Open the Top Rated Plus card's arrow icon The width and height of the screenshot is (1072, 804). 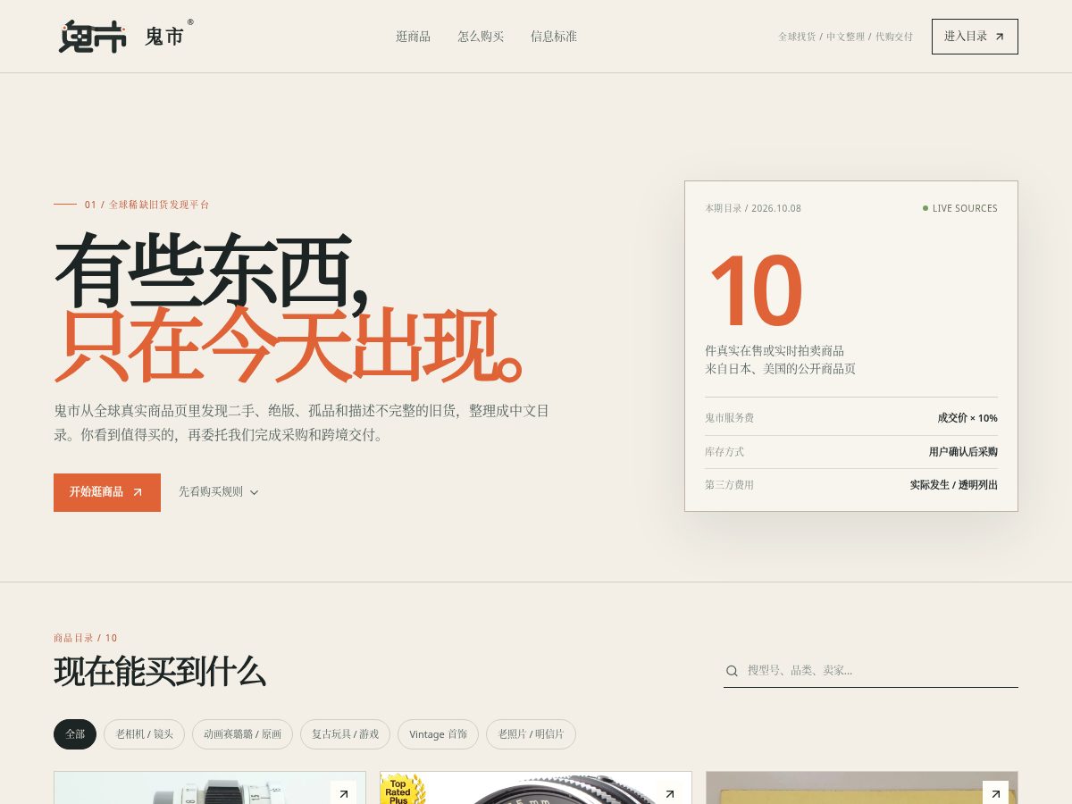coord(669,793)
